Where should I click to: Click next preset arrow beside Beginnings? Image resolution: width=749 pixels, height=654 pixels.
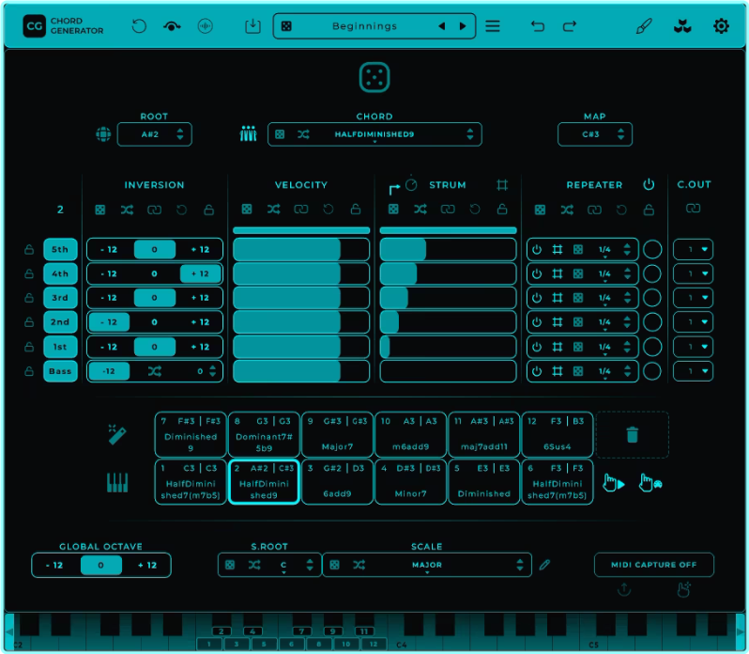(x=463, y=26)
